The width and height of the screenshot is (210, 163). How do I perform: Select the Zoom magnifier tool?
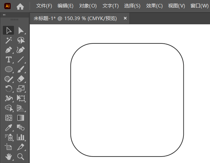click(21, 157)
